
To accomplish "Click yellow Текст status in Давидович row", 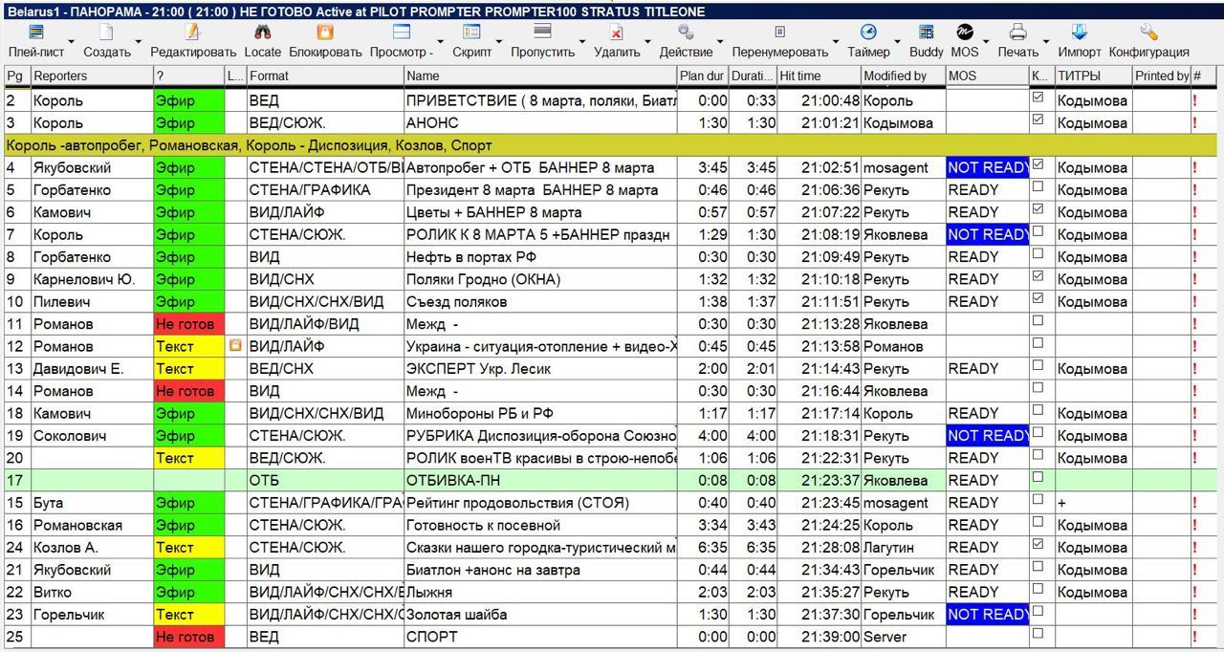I will (188, 369).
